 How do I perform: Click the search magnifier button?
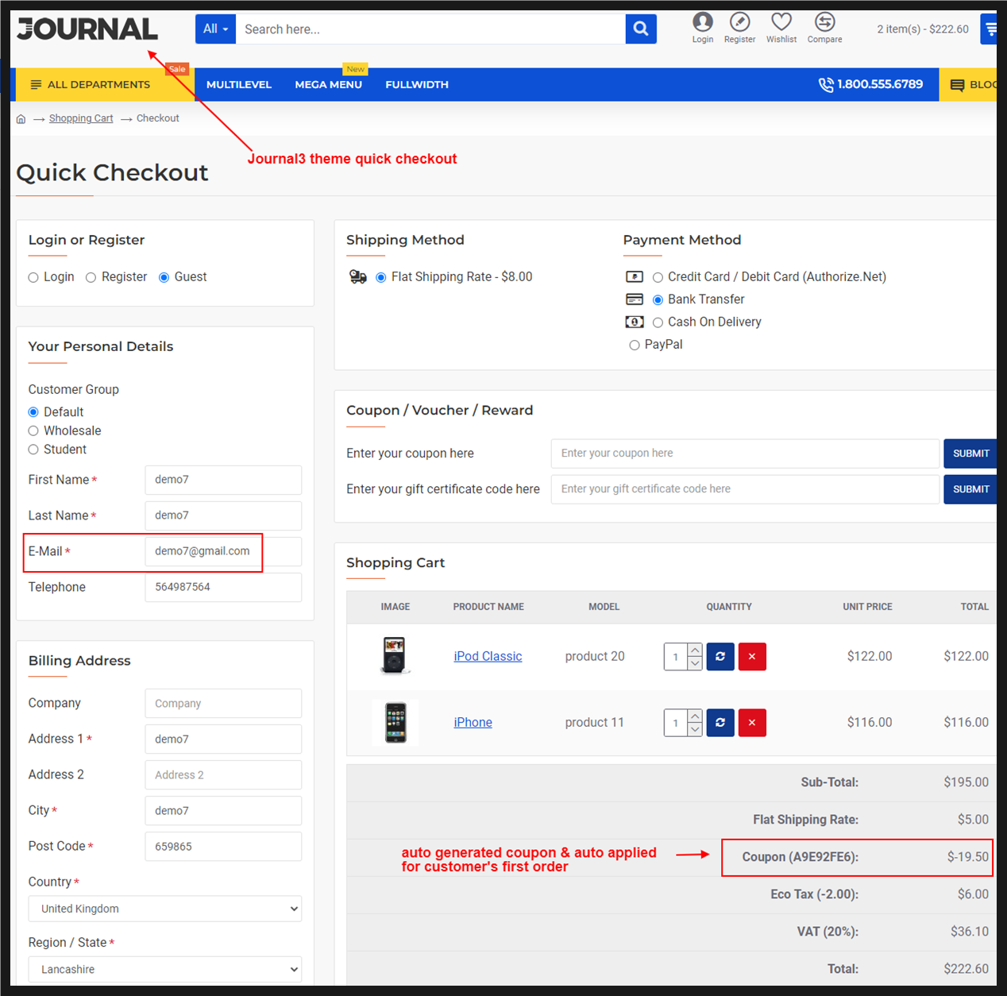[641, 29]
